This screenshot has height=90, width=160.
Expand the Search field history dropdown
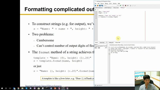tap(106, 44)
